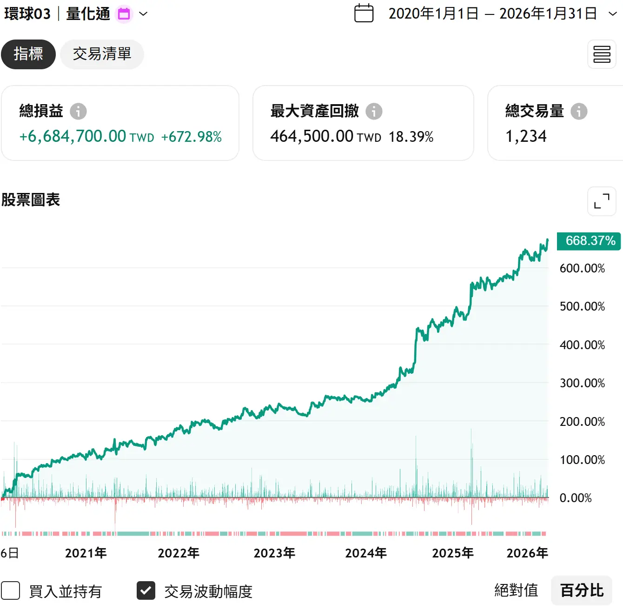Click the info icon beside 最大資產回撤

tap(374, 112)
